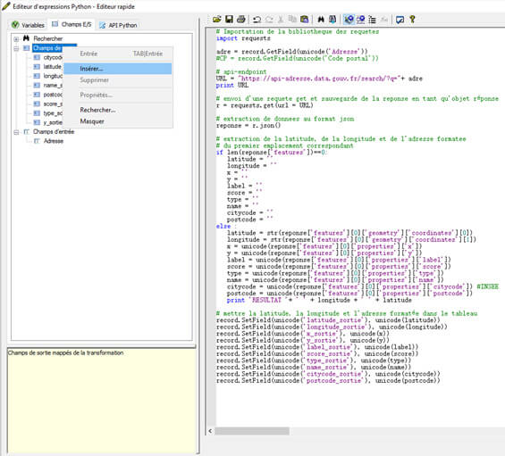Image resolution: width=505 pixels, height=456 pixels.
Task: Click the horizontal scrollbar thumb under the code
Action: [252, 431]
